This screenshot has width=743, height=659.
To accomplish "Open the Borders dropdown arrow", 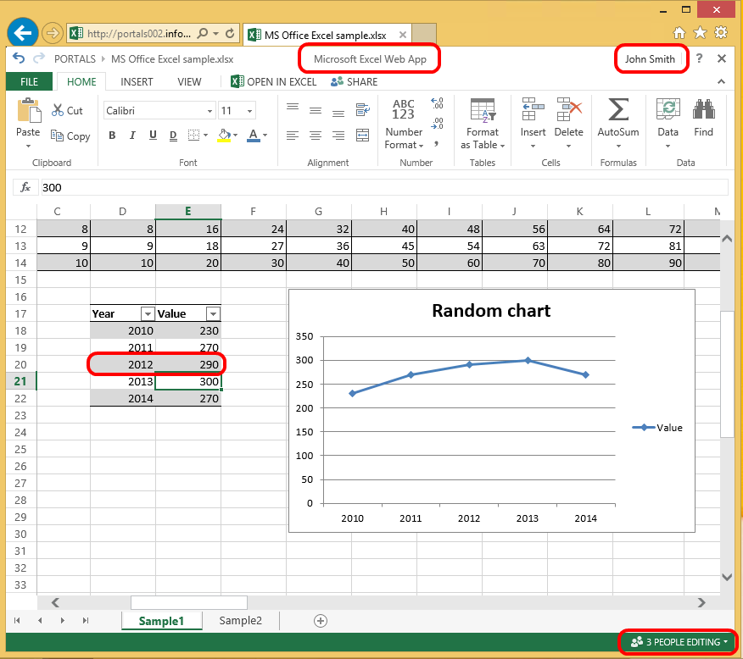I will [x=205, y=136].
